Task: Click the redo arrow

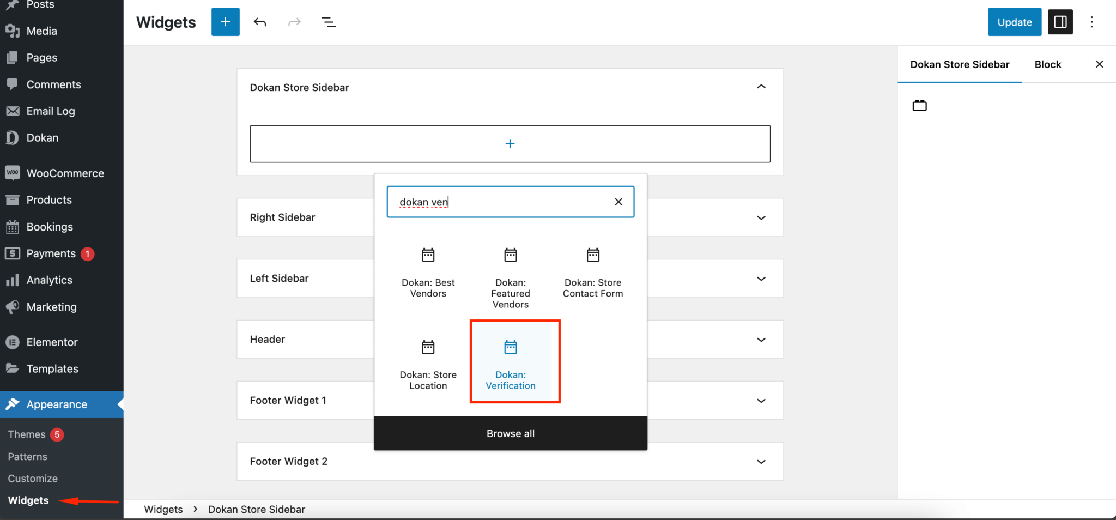Action: point(294,22)
